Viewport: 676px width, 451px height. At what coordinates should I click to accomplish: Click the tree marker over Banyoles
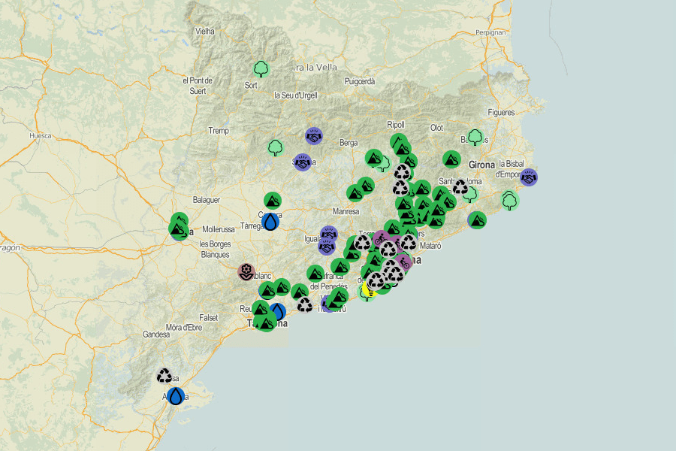pyautogui.click(x=475, y=138)
